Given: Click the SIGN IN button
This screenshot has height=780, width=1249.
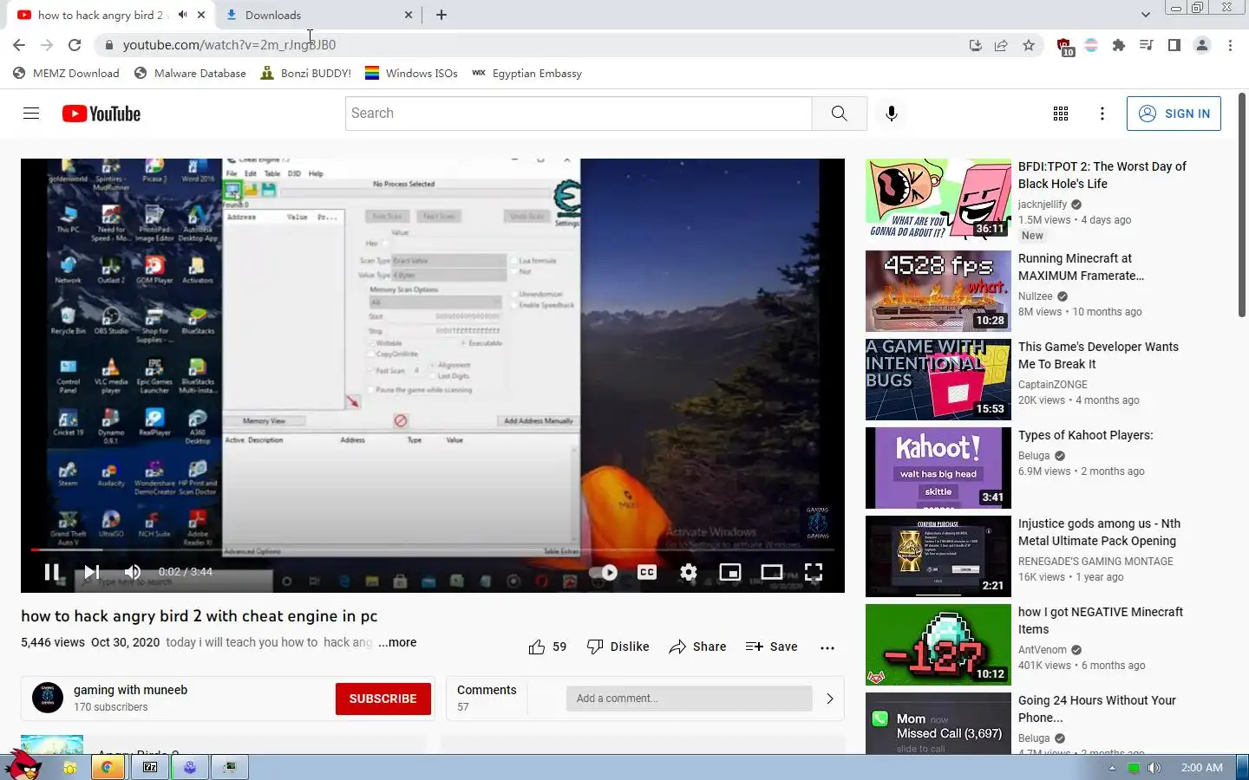Looking at the screenshot, I should (x=1174, y=114).
